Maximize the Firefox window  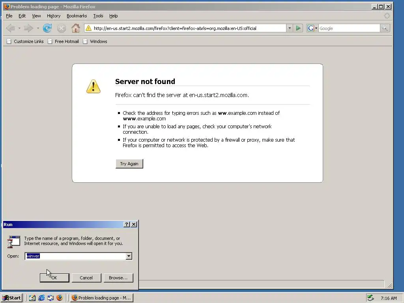(x=381, y=7)
